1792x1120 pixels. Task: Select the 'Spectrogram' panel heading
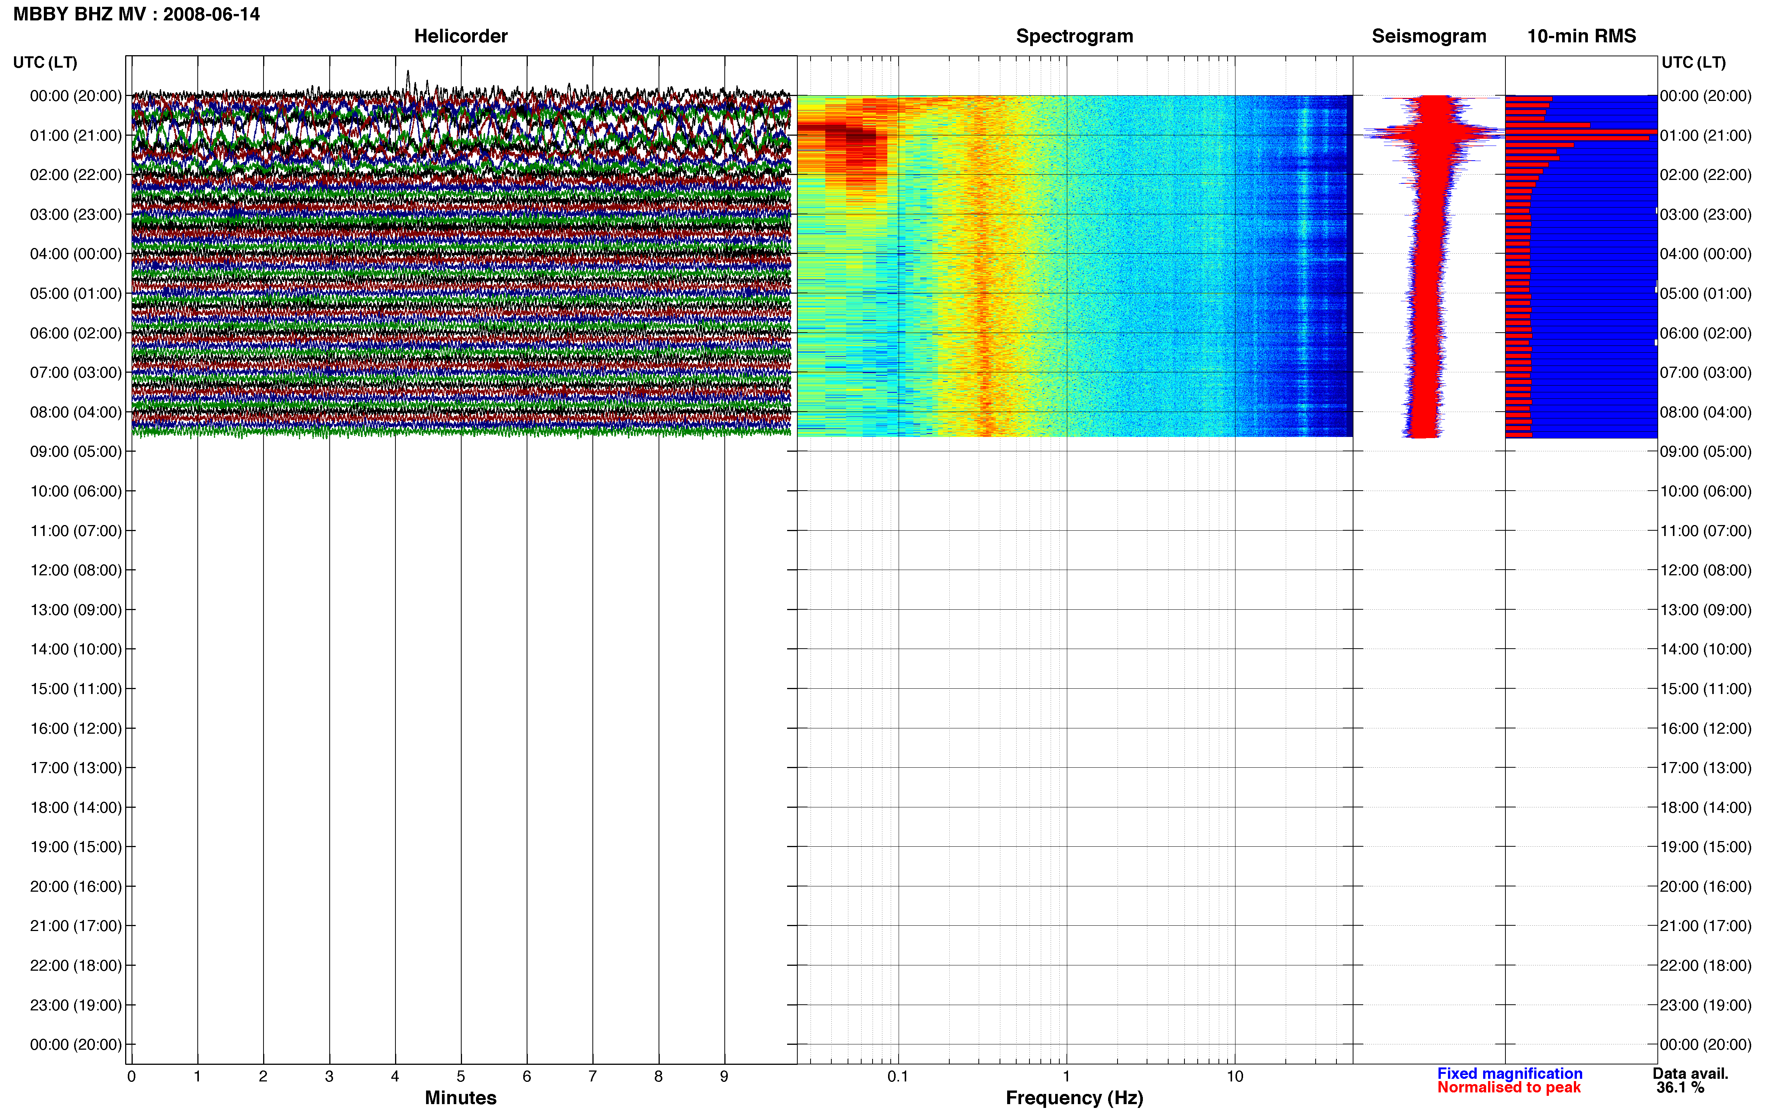pos(1074,36)
